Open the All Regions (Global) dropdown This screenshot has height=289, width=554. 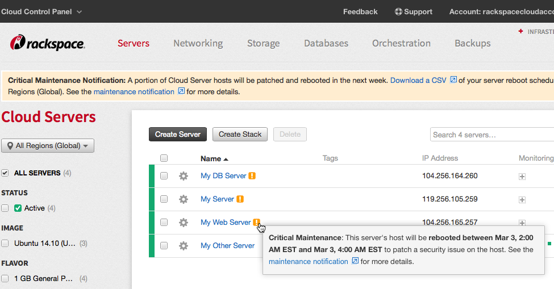pyautogui.click(x=48, y=146)
